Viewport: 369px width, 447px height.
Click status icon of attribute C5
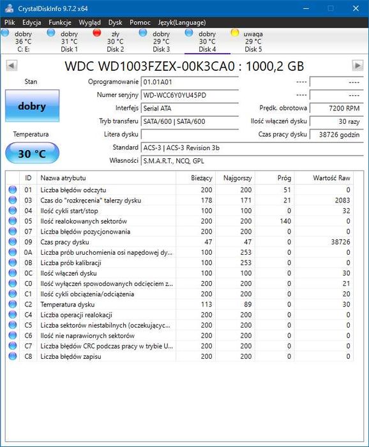tap(13, 325)
